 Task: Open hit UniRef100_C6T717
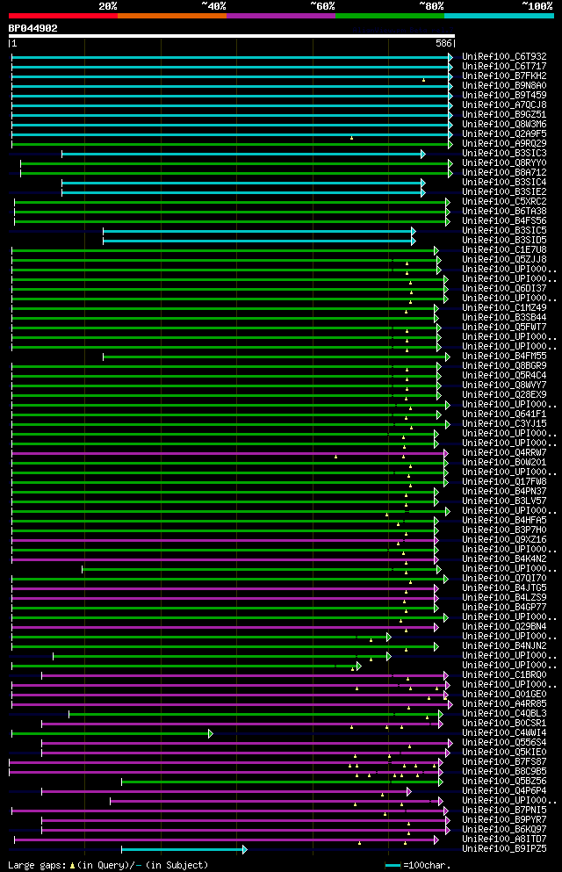[504, 66]
